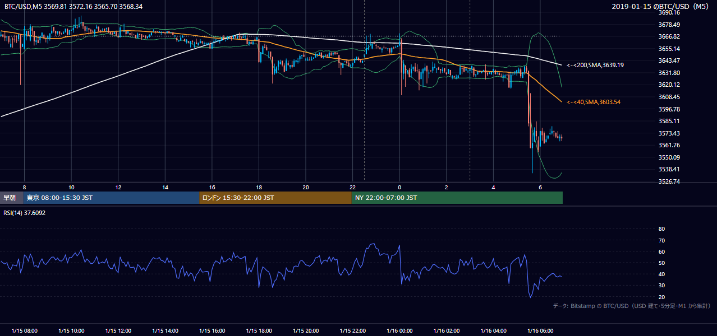The width and height of the screenshot is (717, 336).
Task: Click the RSI scale level 20
Action: (x=661, y=297)
